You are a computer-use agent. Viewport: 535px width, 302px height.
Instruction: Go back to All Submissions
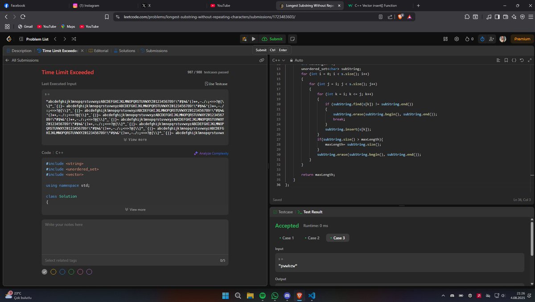pos(22,60)
